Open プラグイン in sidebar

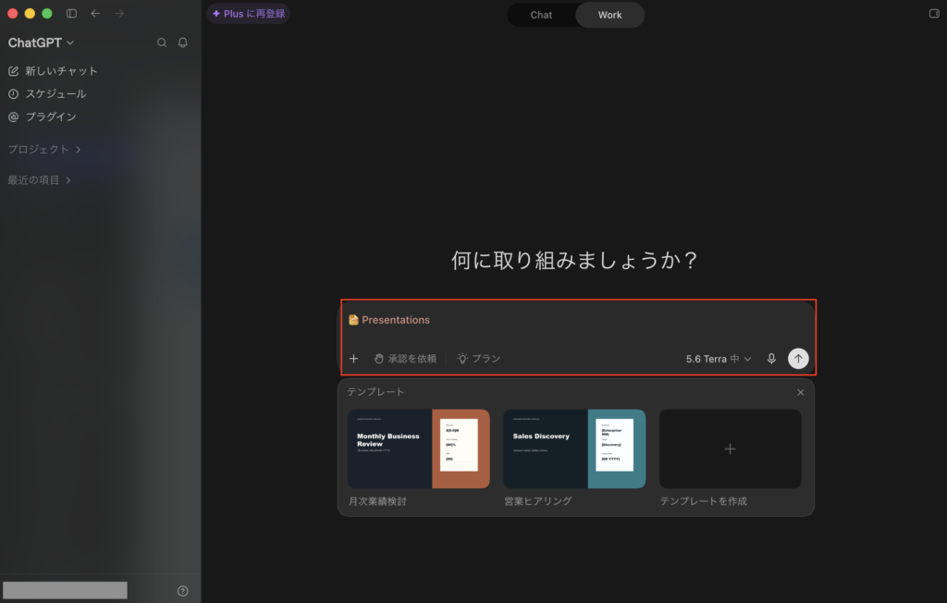43,117
